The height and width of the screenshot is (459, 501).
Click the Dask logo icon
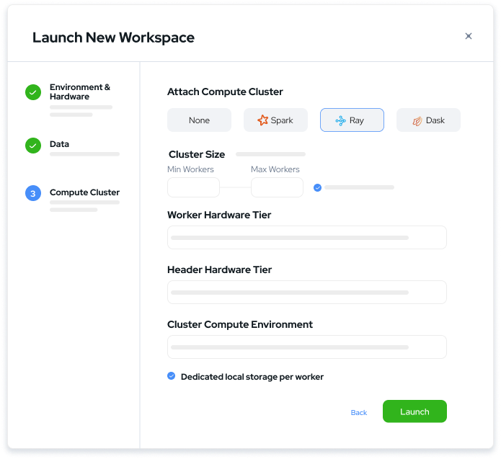(417, 121)
